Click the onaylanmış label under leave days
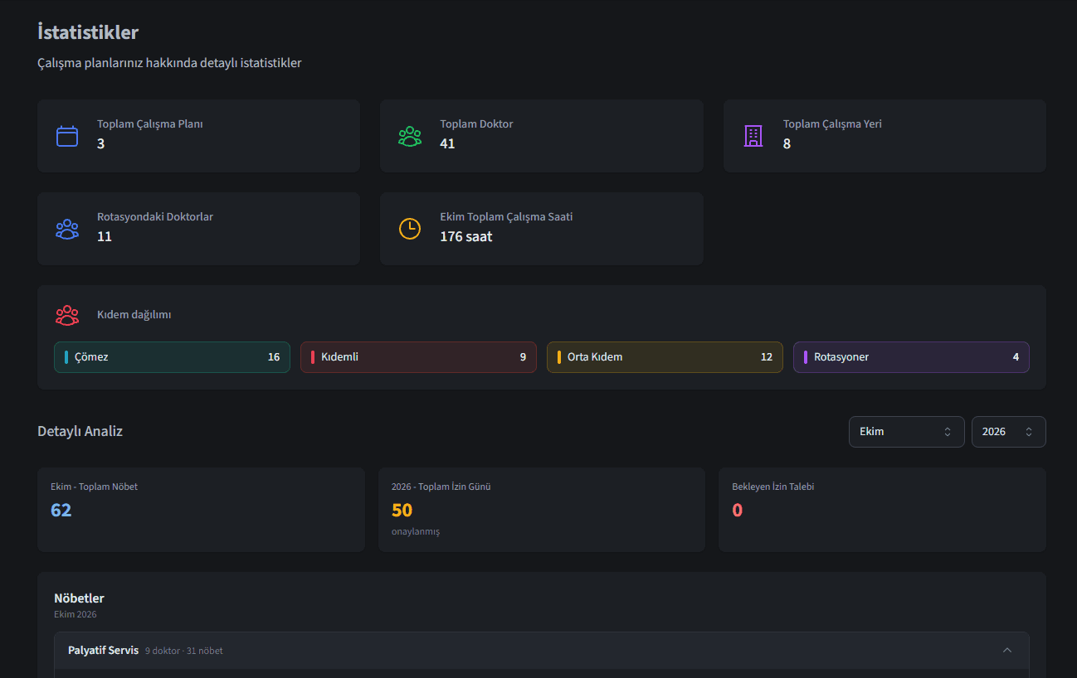Screen dimensions: 1077x678 click(416, 531)
